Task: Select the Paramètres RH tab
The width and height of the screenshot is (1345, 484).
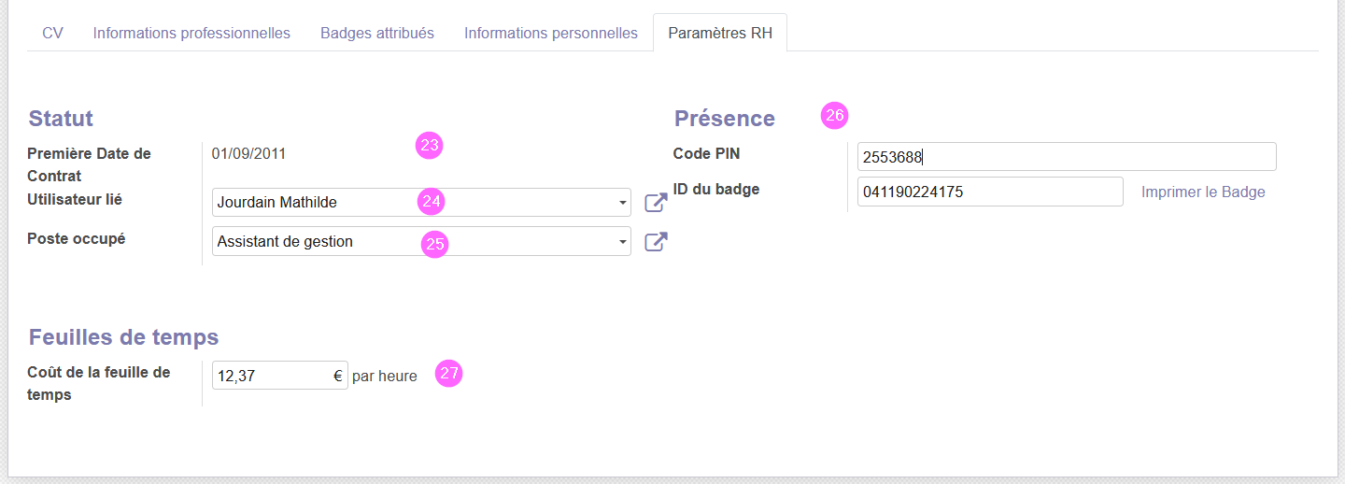Action: pos(720,33)
